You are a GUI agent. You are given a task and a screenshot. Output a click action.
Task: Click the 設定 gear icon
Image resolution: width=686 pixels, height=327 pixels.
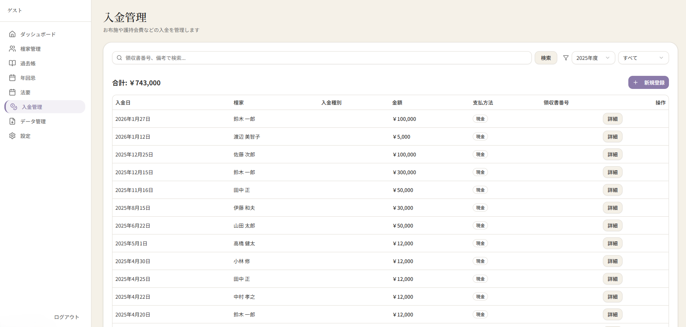coord(12,136)
